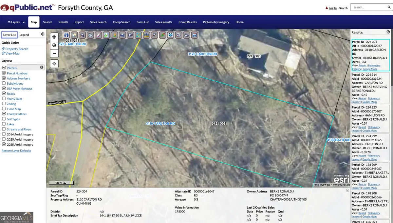393x223 pixels.
Task: Uncheck the 2025 Aerial Imagery layer
Action: 4,145
